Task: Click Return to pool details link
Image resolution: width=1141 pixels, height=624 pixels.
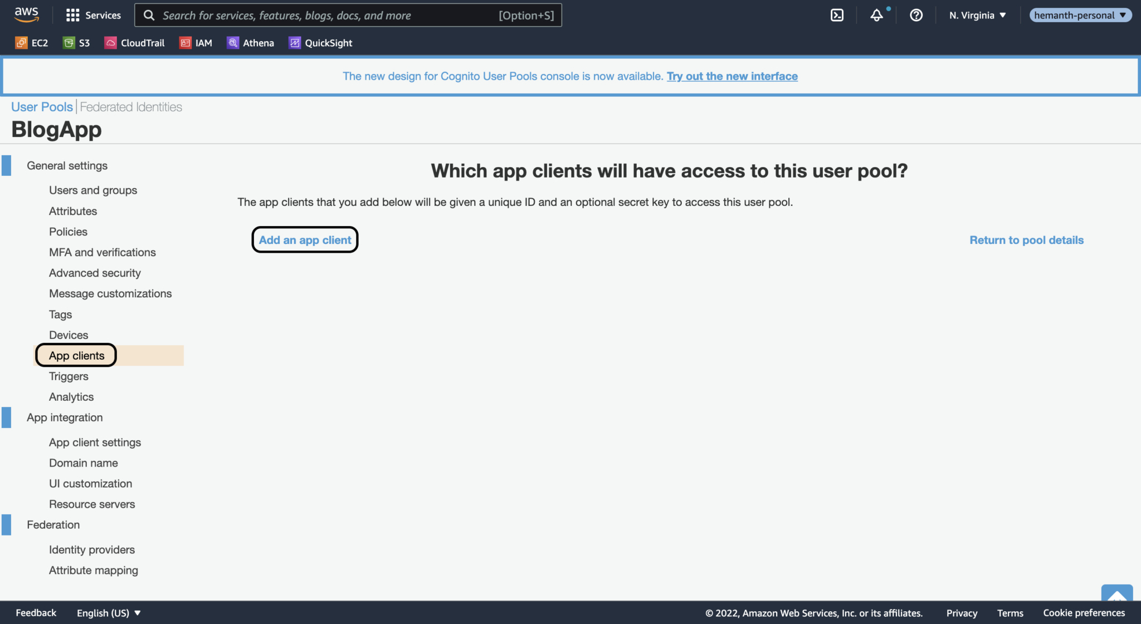Action: pyautogui.click(x=1027, y=240)
